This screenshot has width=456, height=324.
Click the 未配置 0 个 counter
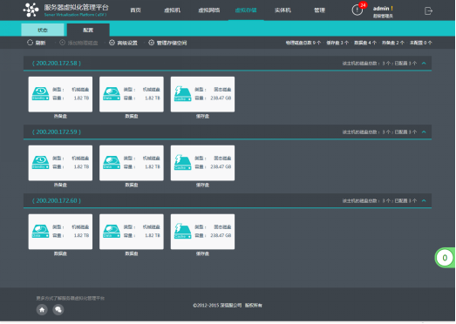coord(421,43)
